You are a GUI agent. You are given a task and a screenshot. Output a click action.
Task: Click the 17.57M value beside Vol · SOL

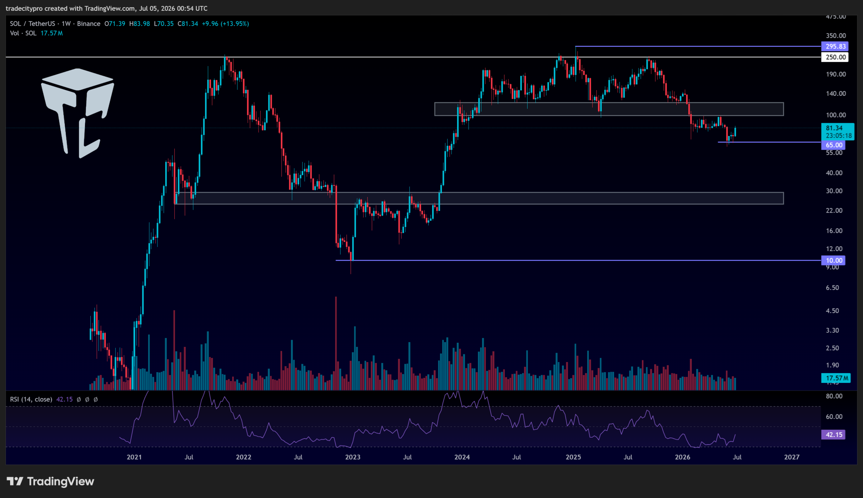click(x=52, y=33)
